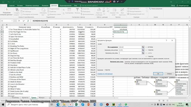
Task: Expand the formula bar
Action: (189, 21)
